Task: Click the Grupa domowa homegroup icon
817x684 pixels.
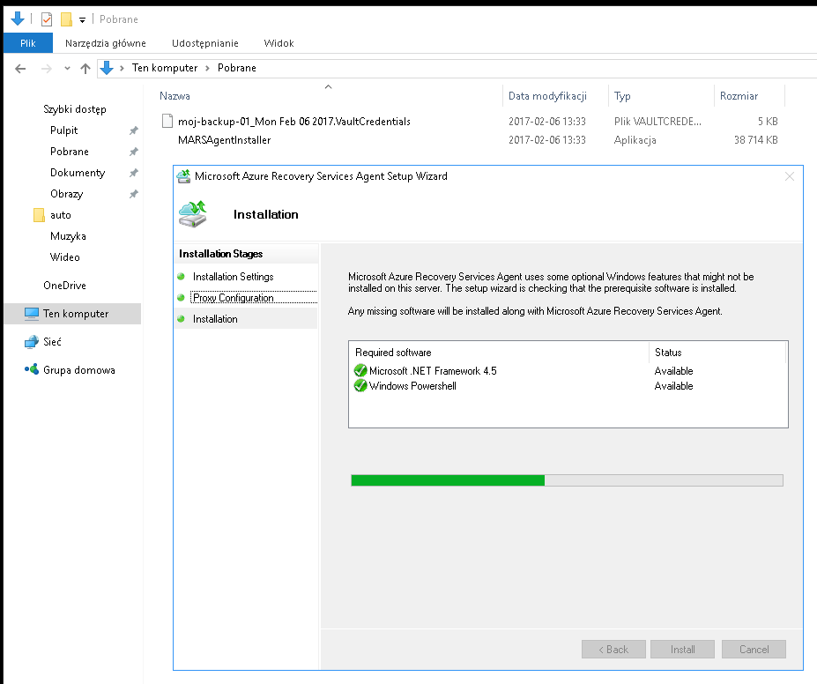Action: pyautogui.click(x=31, y=369)
